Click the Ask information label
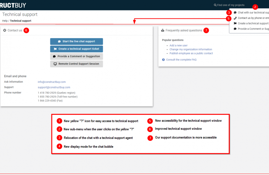 point(13,82)
